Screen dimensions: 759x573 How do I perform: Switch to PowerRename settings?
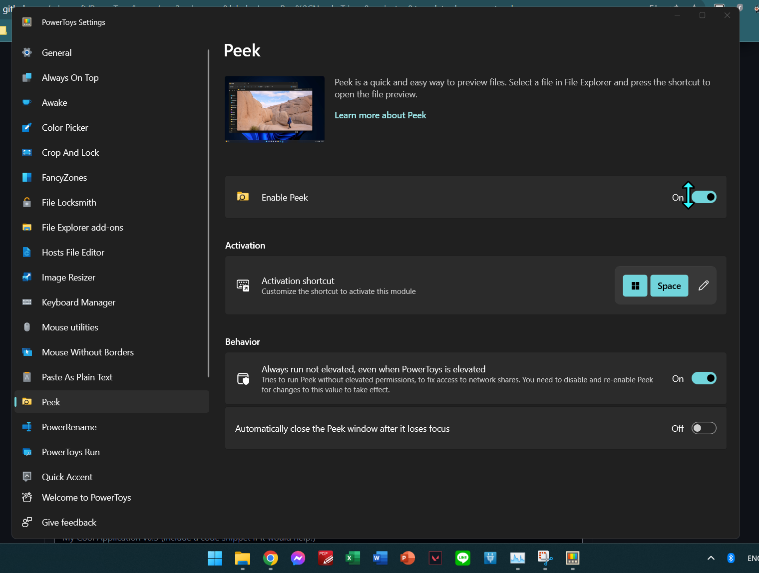[x=69, y=427]
